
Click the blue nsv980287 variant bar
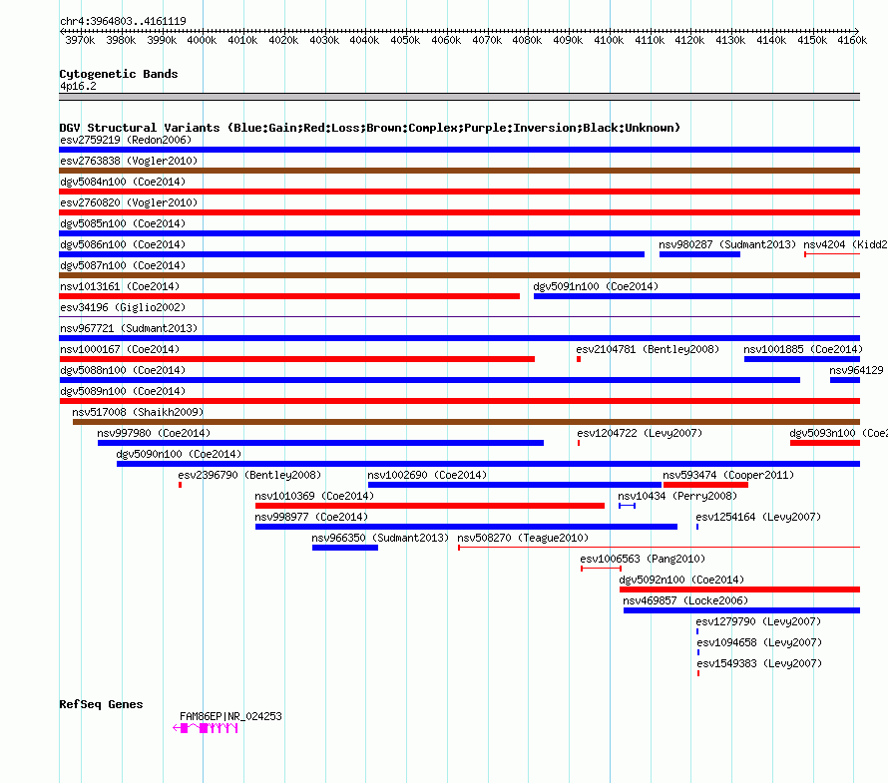[x=700, y=254]
